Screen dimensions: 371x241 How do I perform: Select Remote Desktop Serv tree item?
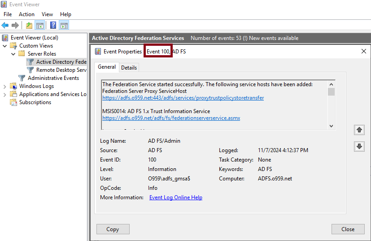click(x=61, y=70)
